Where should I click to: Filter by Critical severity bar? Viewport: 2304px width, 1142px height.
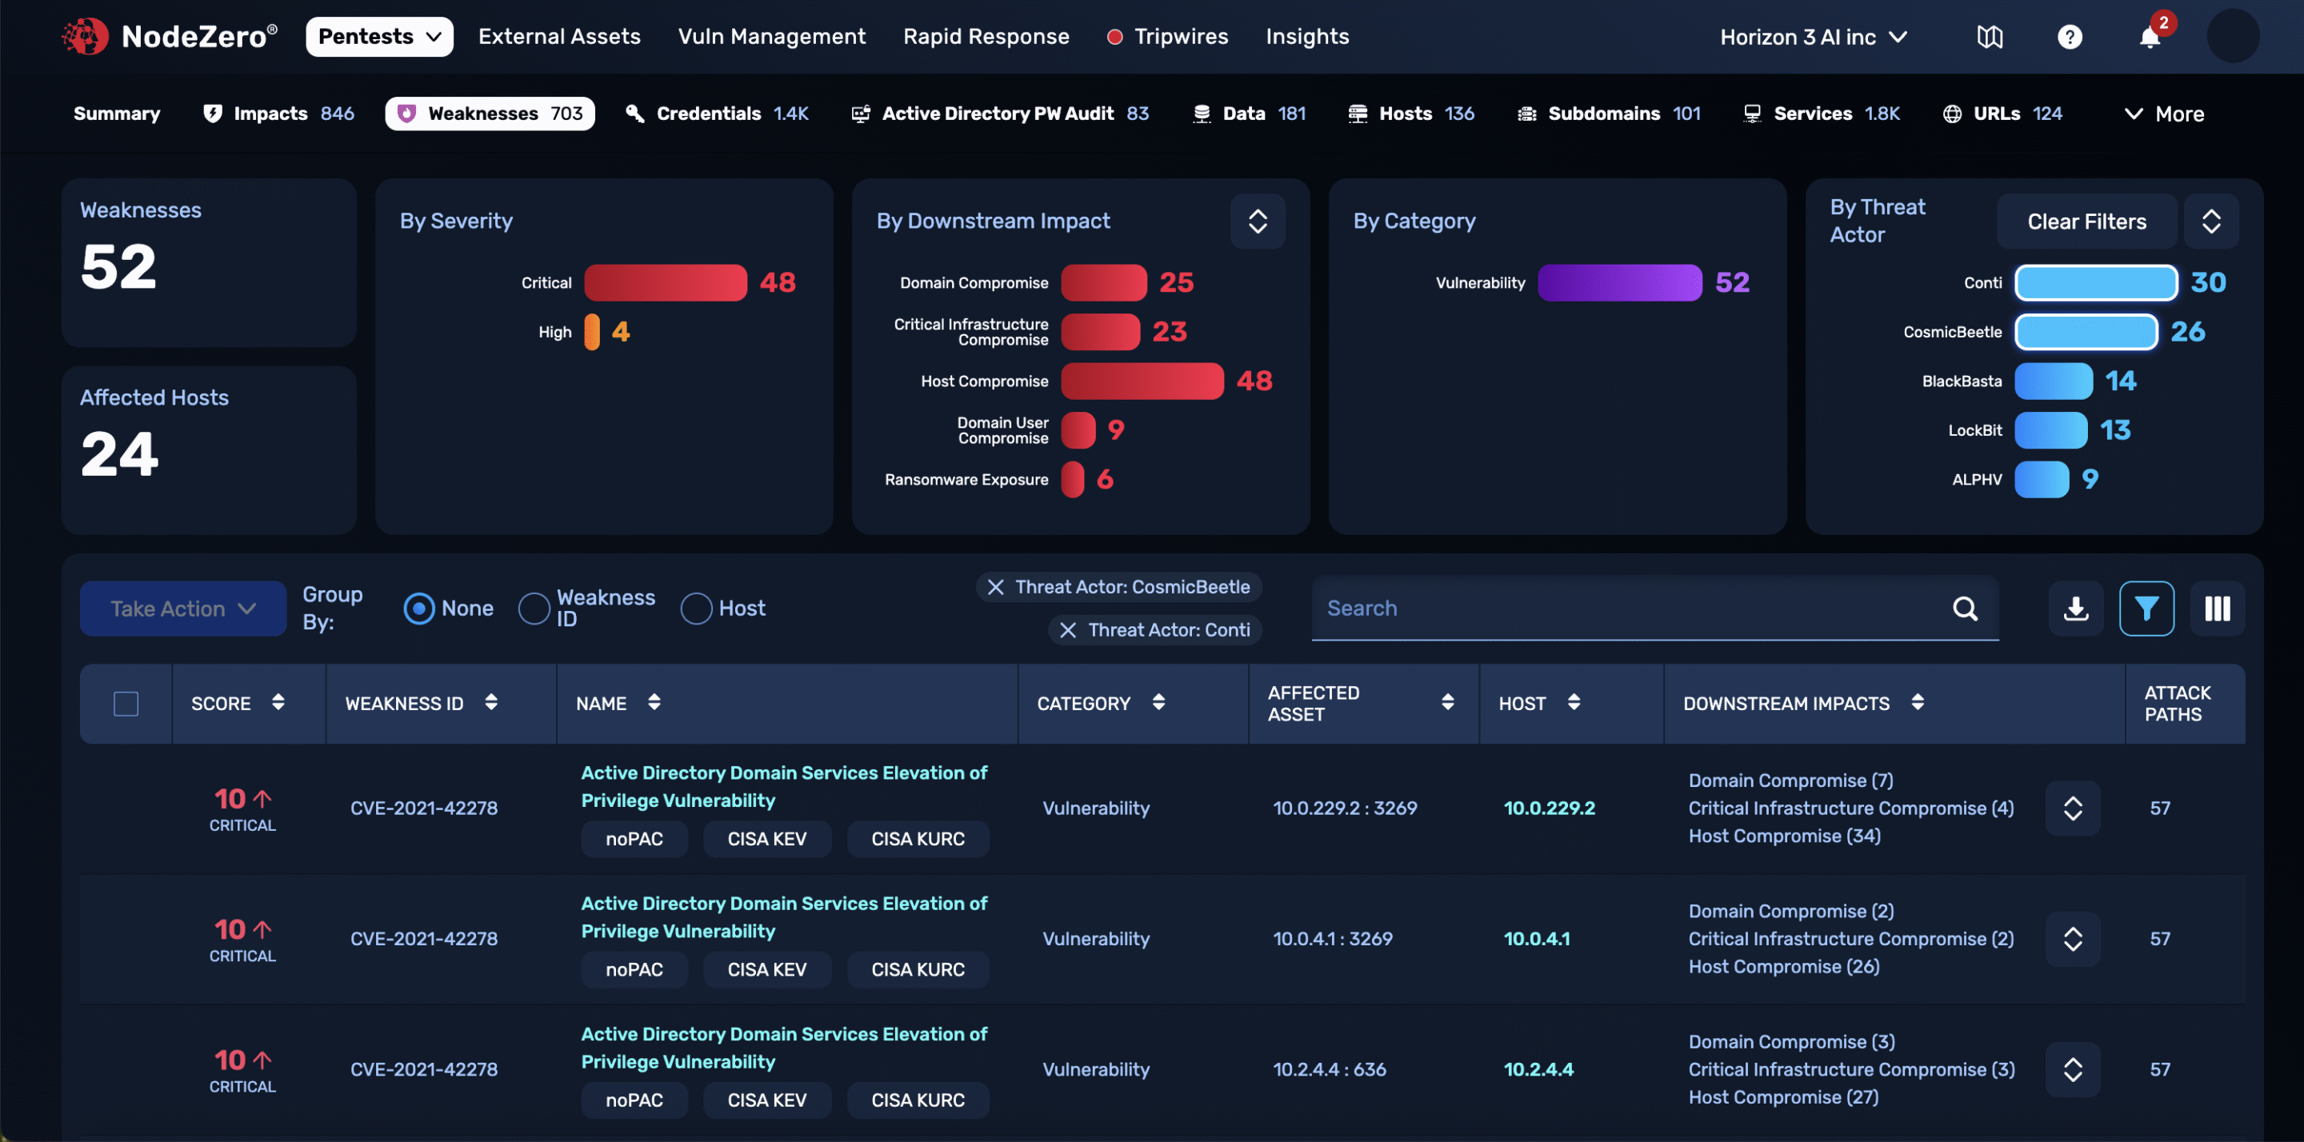click(x=665, y=282)
